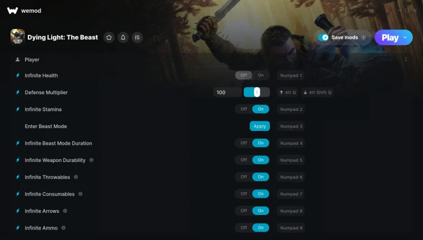
Task: Click the WeMod logo
Action: (12, 11)
